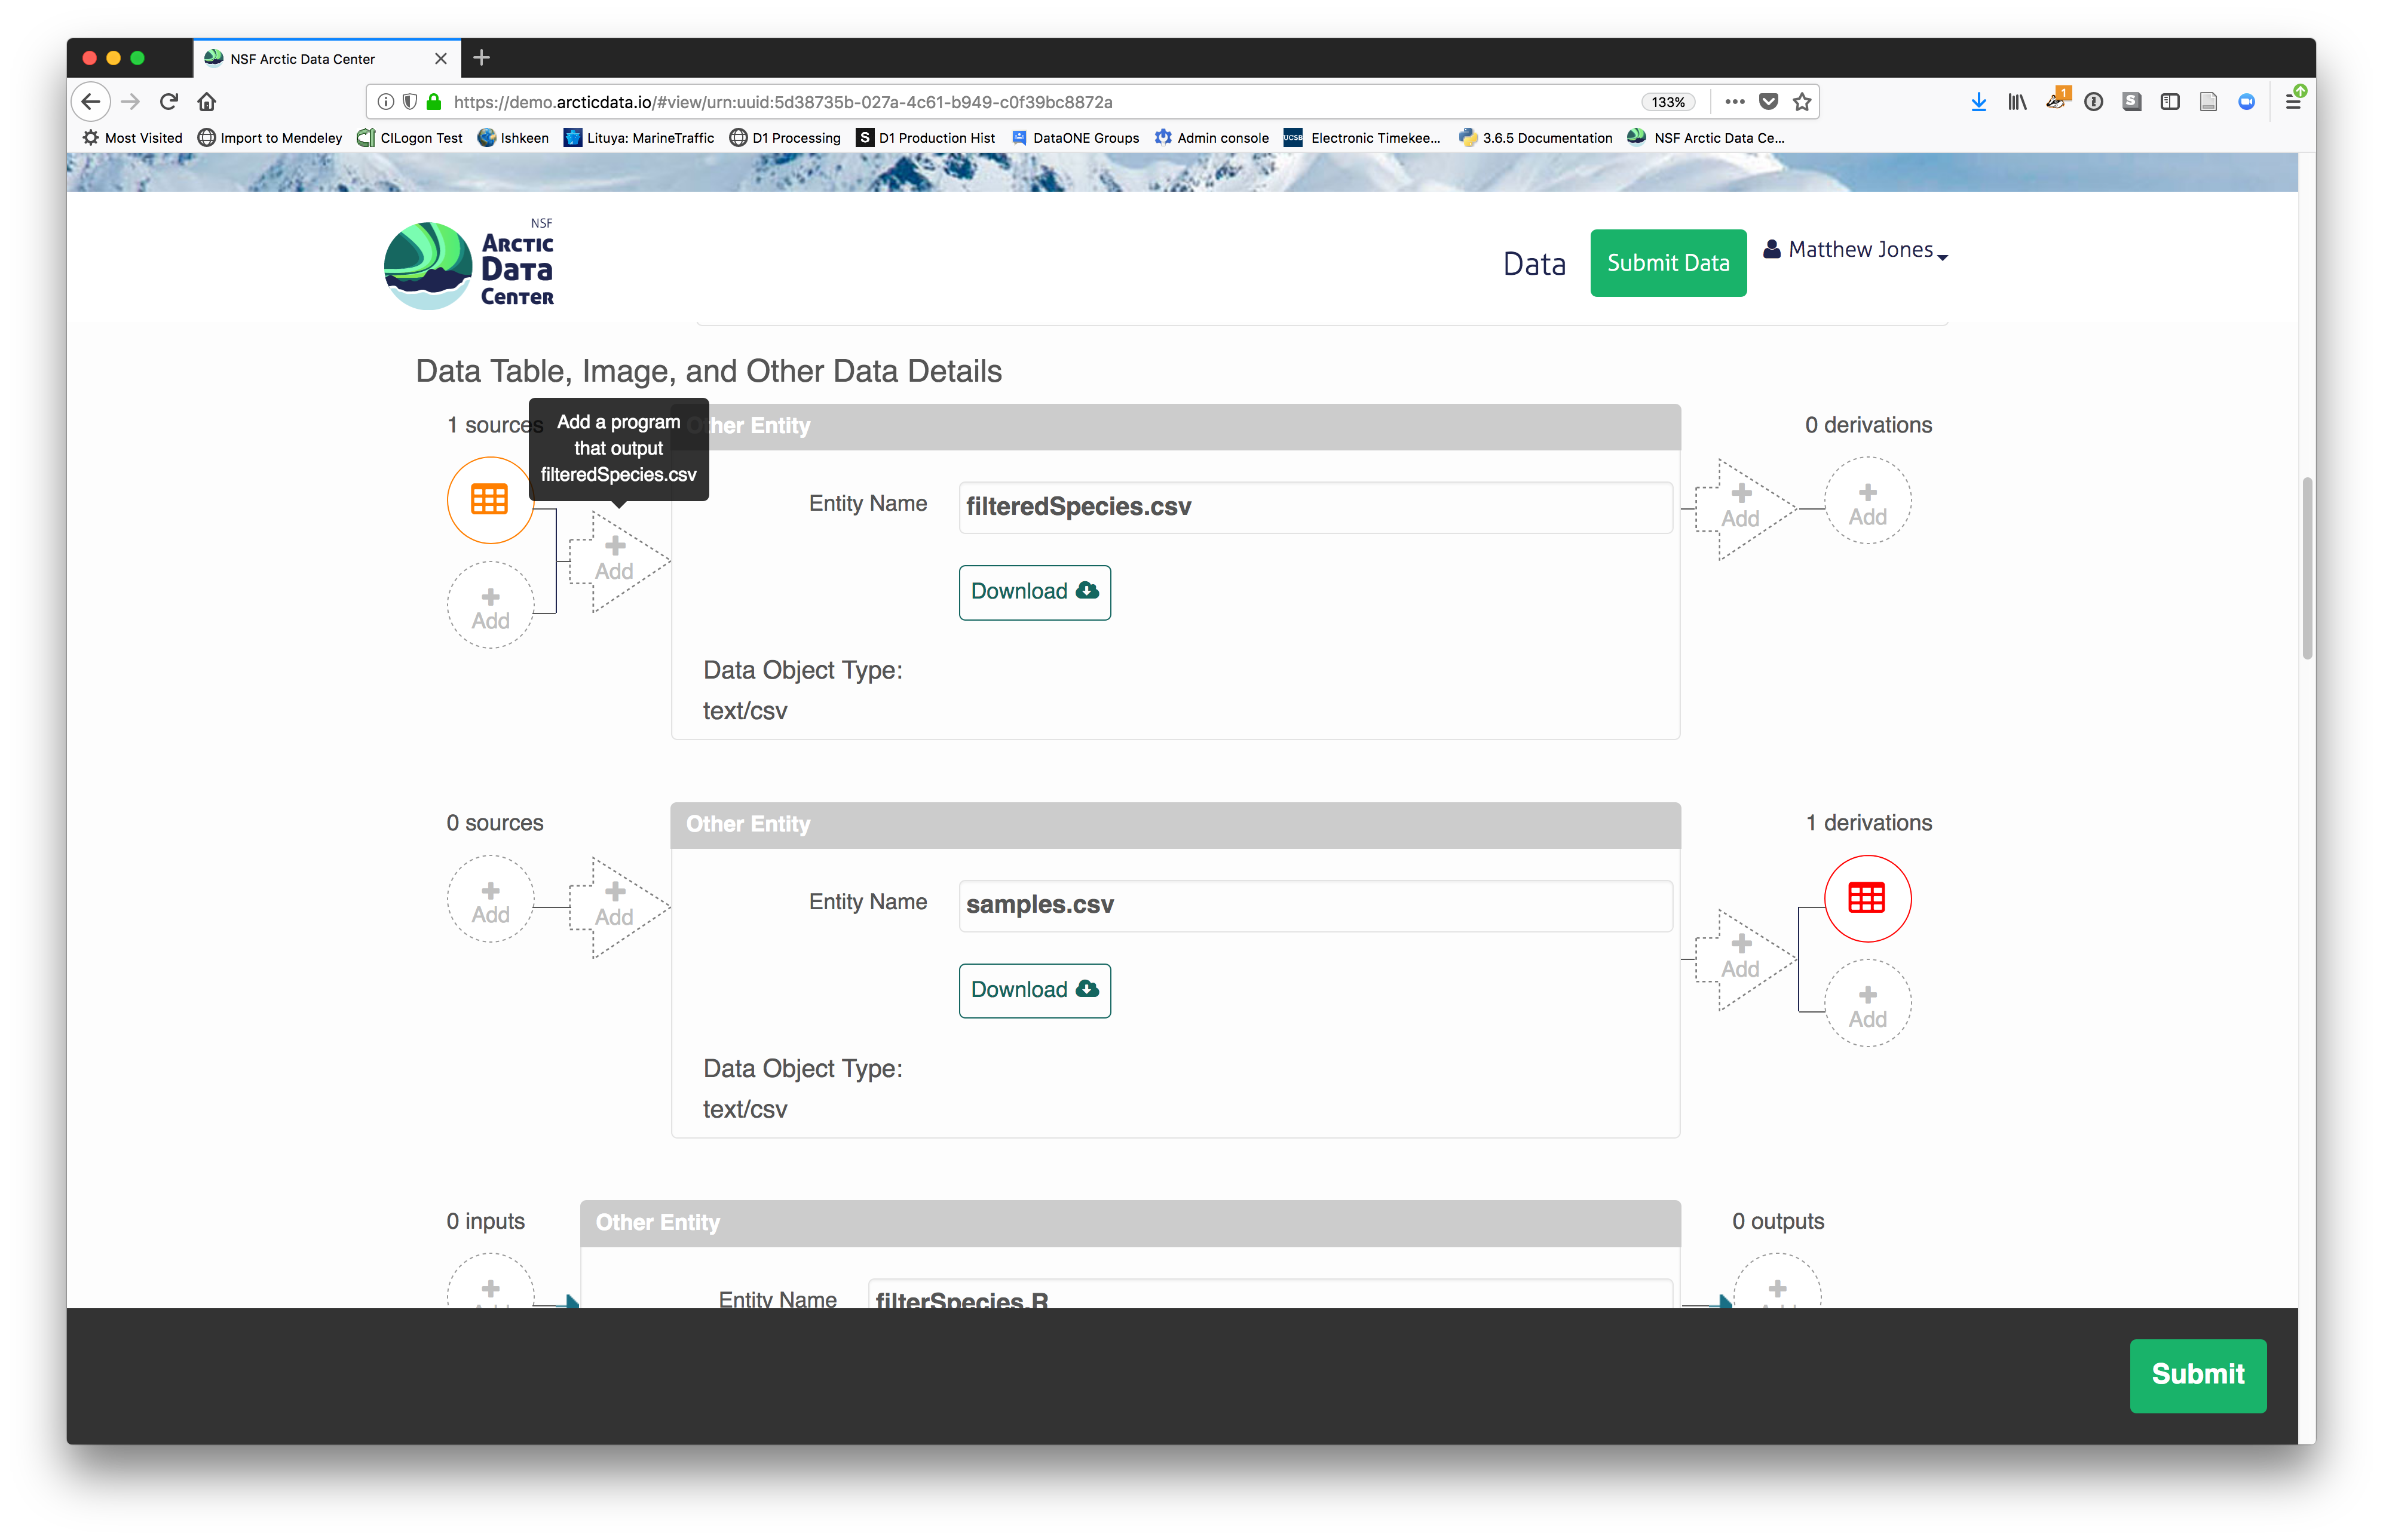
Task: Open the Data navigation item
Action: point(1534,264)
